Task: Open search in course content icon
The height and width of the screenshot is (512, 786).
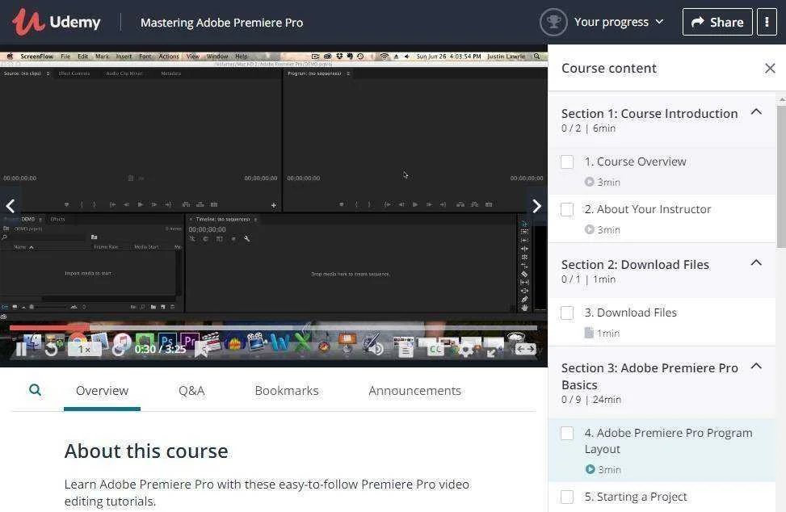Action: coord(35,390)
